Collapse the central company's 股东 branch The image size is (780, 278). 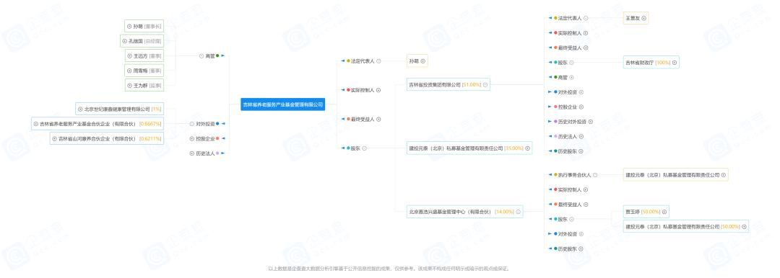(x=365, y=148)
